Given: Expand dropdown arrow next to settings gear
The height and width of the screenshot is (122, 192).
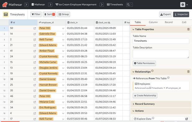Looking at the screenshot, I should pos(187,5).
